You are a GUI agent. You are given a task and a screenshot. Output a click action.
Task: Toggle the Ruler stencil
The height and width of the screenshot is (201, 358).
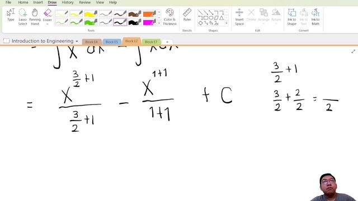click(x=187, y=15)
